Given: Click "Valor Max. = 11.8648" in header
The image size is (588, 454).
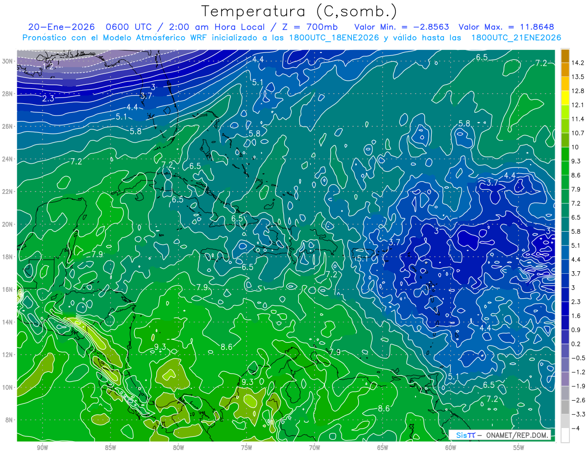Looking at the screenshot, I should tap(507, 27).
